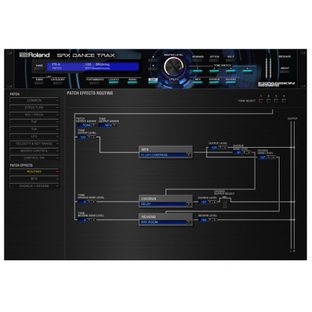Open the UTILITY button
Image resolution: width=312 pixels, height=312 pixels.
click(x=174, y=83)
